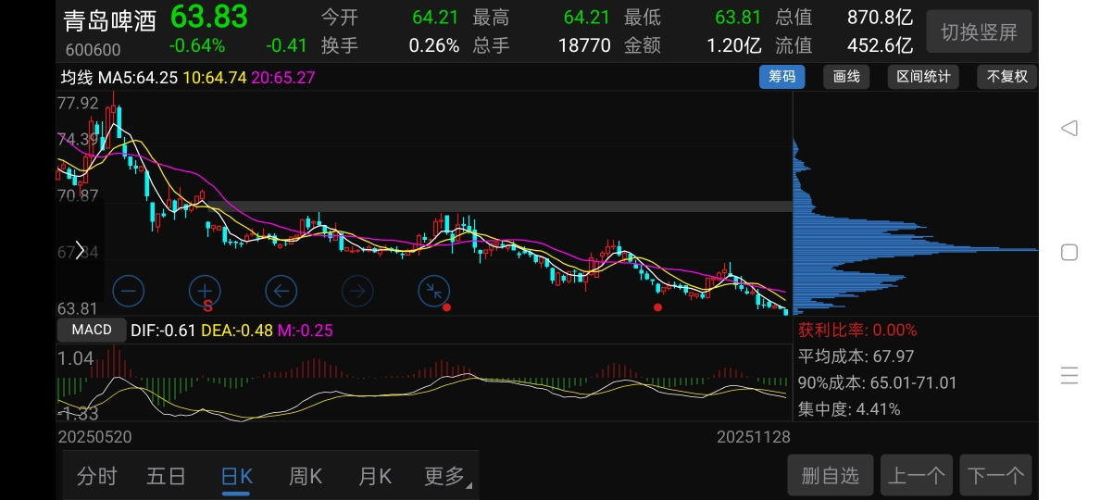Tap the 平均成本 67.97 line
Viewport: 1100px width, 500px height.
pos(856,356)
